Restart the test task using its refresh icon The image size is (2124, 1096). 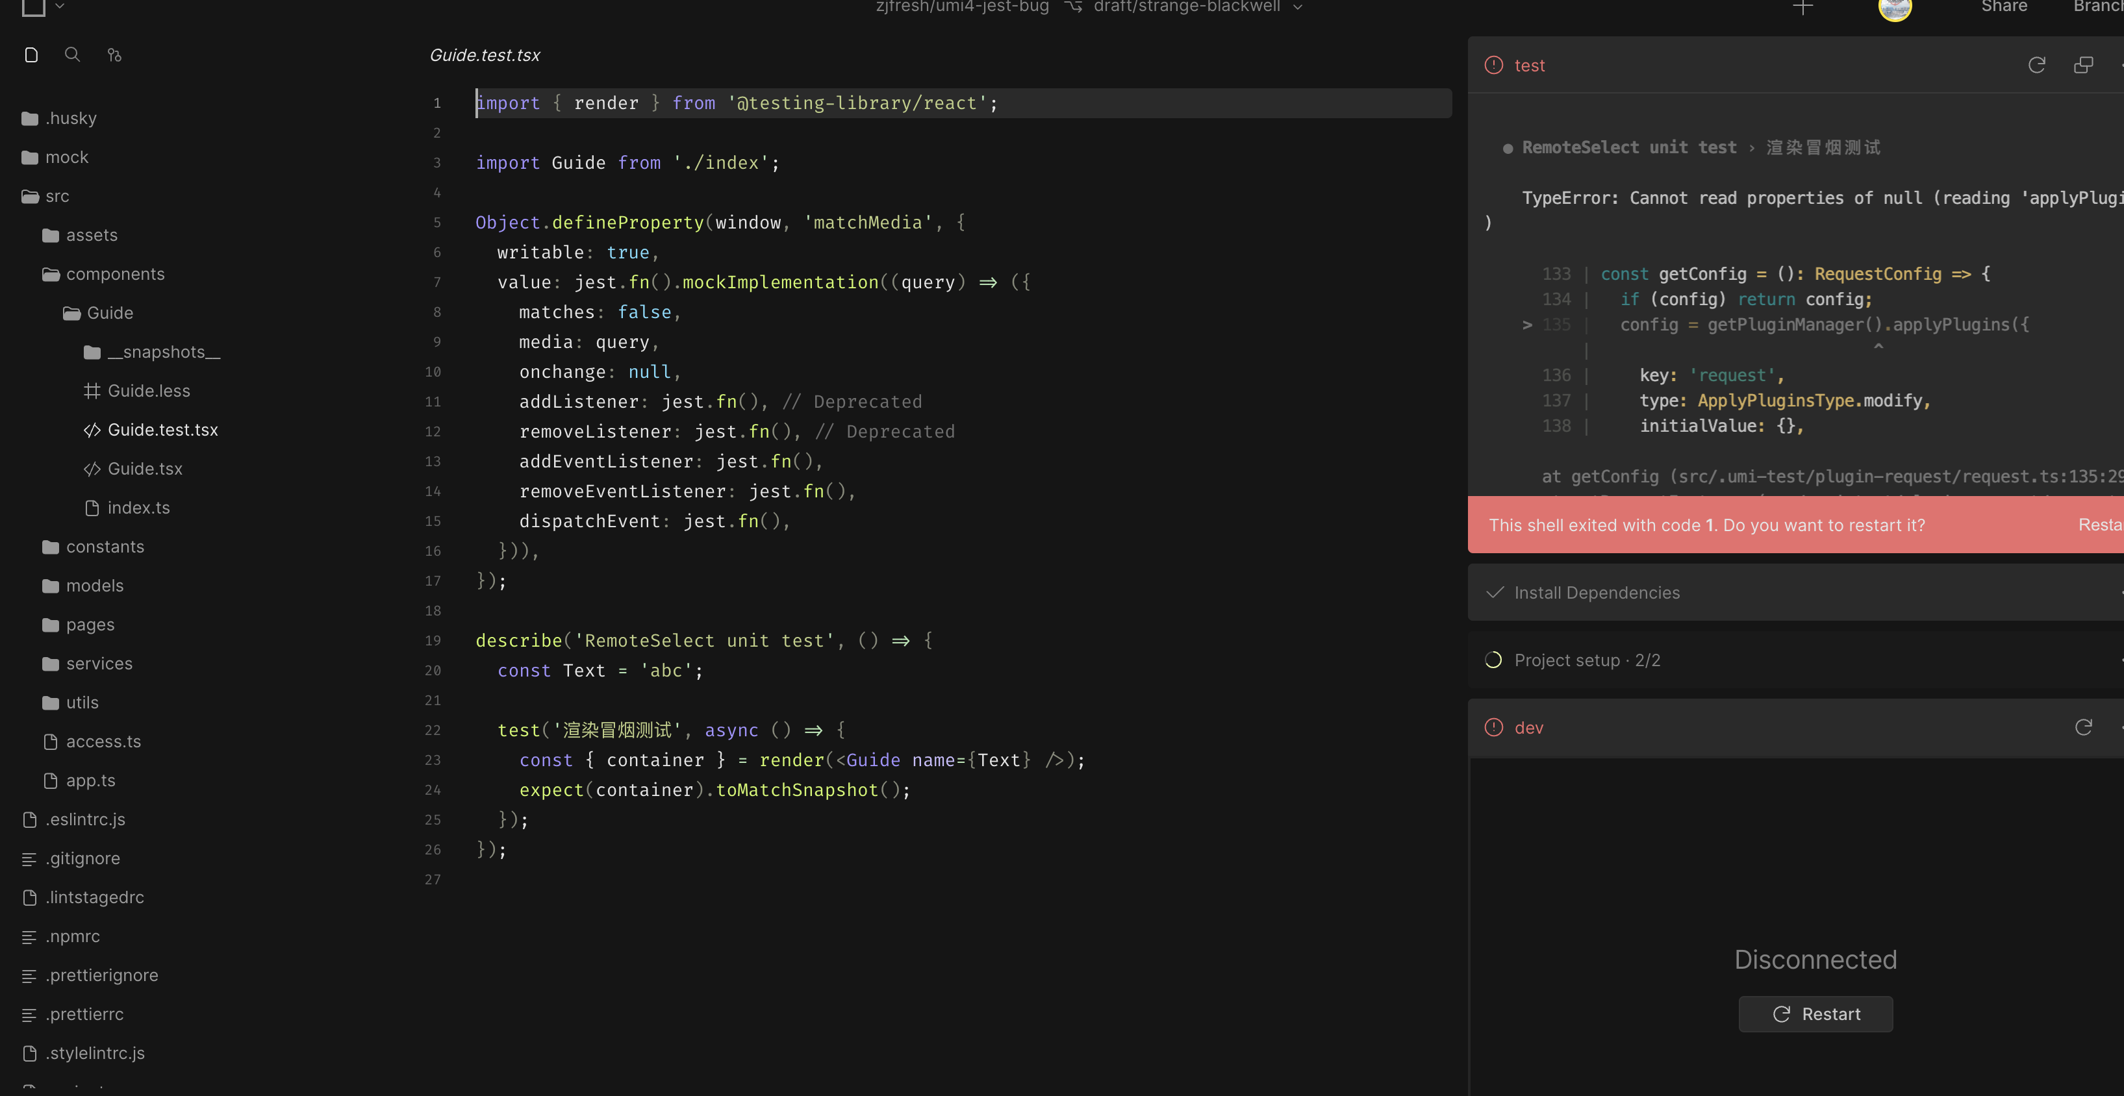tap(2038, 65)
